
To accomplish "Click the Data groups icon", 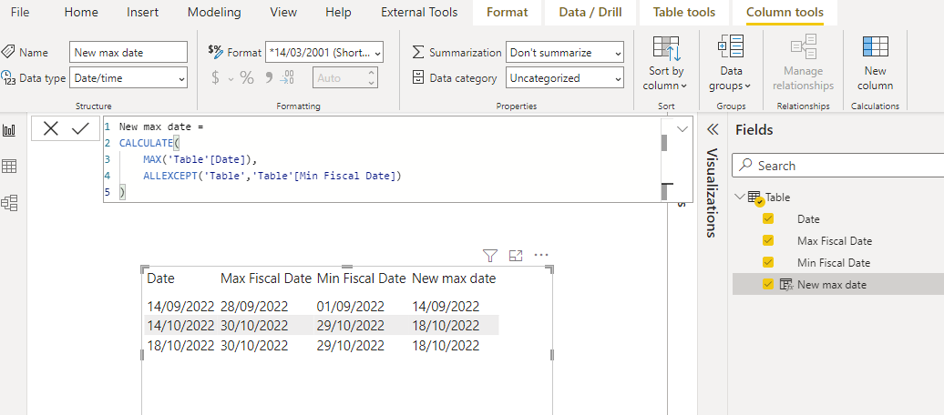I will [x=731, y=48].
